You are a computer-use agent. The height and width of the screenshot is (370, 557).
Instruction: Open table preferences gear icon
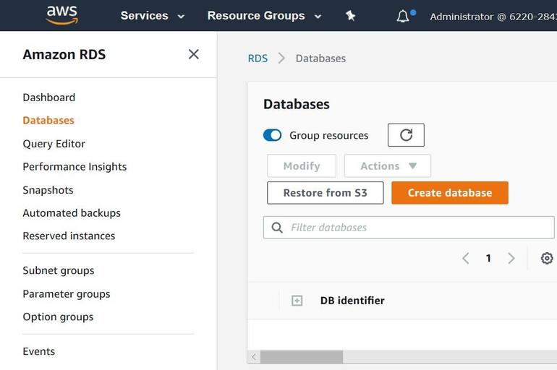[547, 258]
